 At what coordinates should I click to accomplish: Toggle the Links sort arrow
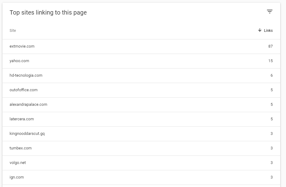pyautogui.click(x=260, y=30)
